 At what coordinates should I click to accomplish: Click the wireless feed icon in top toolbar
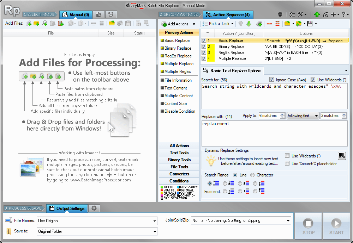[x=325, y=14]
